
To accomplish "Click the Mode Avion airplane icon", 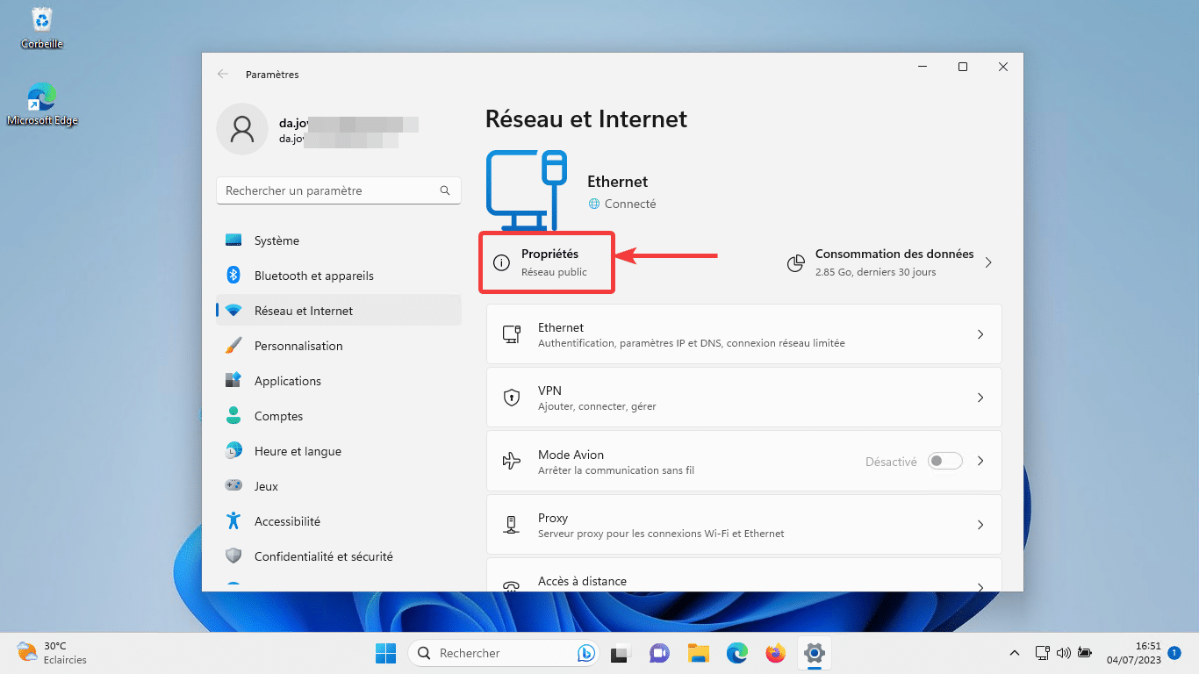I will pos(511,461).
